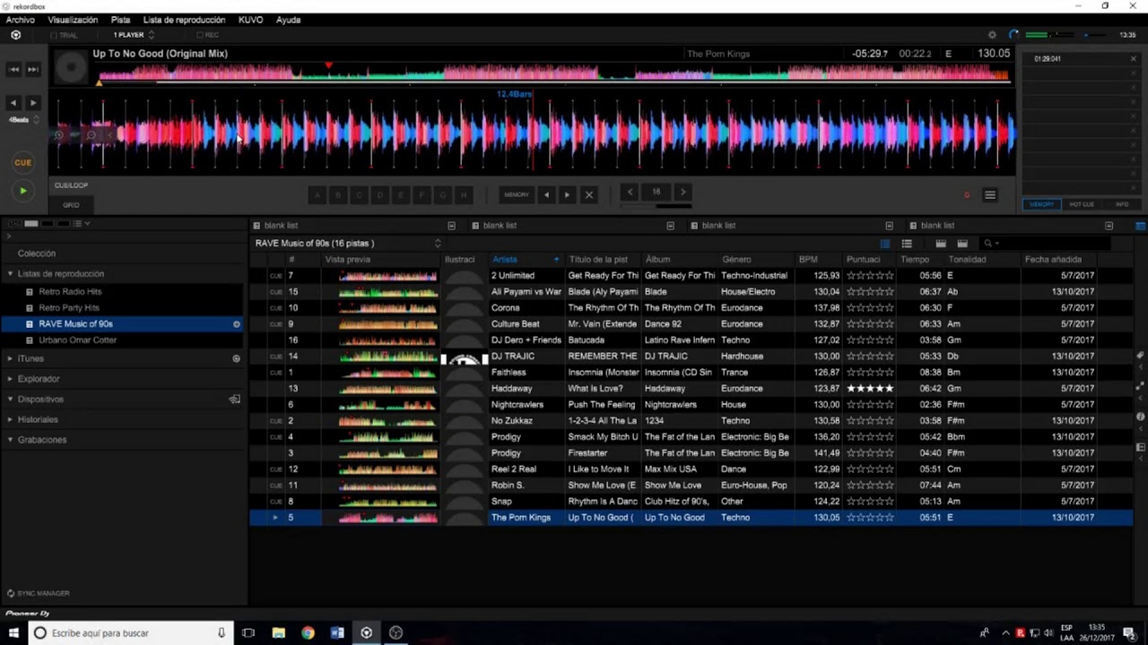Screen dimensions: 1148x645
Task: Beat jump forward arrow
Action: [x=33, y=103]
